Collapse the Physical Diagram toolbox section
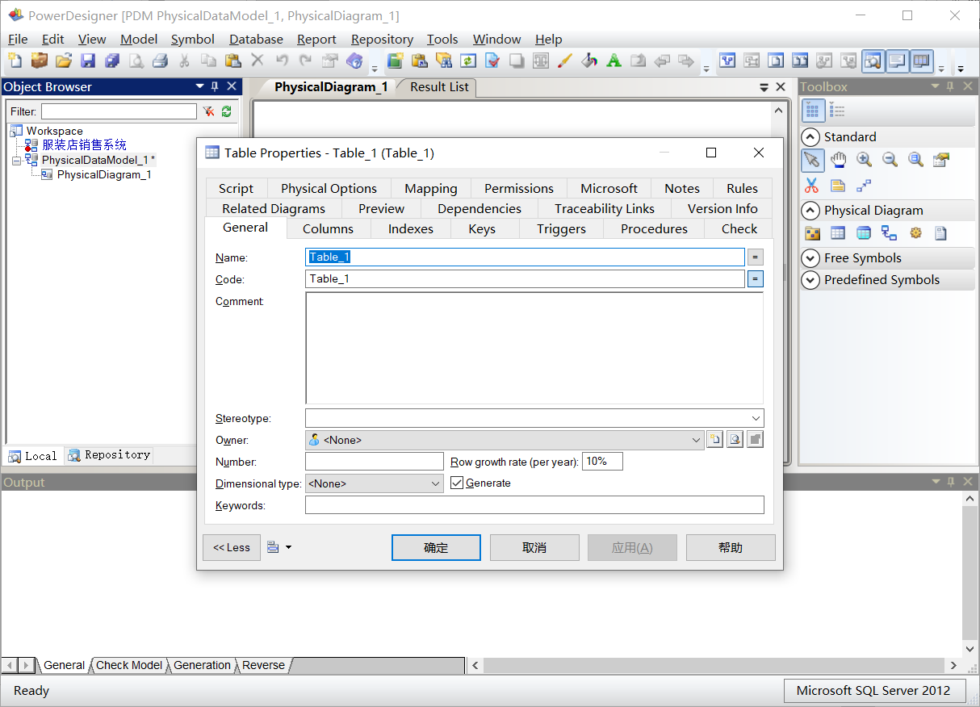The image size is (980, 707). pyautogui.click(x=810, y=210)
